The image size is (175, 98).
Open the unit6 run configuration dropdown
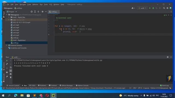point(142,8)
